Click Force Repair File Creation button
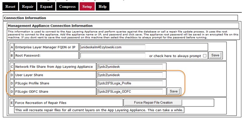The height and width of the screenshot is (119, 244). pyautogui.click(x=153, y=102)
